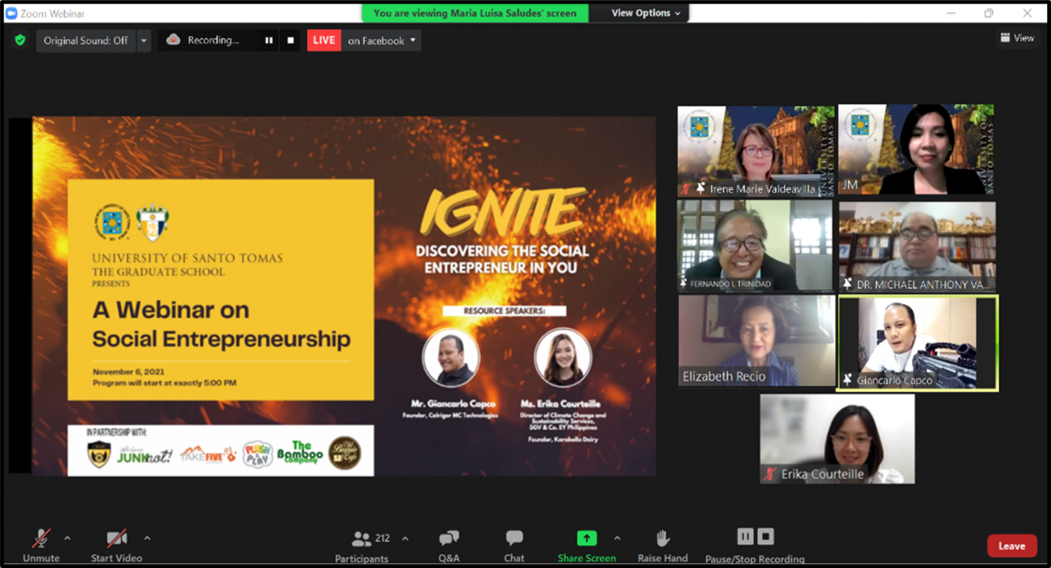The width and height of the screenshot is (1051, 568).
Task: Open the Original Sound dropdown arrow
Action: [144, 40]
